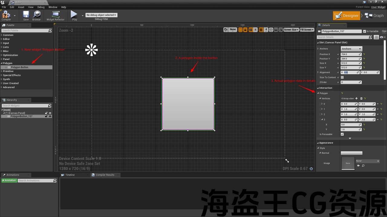This screenshot has height=217, width=387.
Task: Launch the Widget Reflector tool
Action: point(55,15)
